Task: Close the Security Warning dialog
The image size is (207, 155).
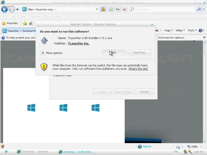Action: click(x=152, y=24)
